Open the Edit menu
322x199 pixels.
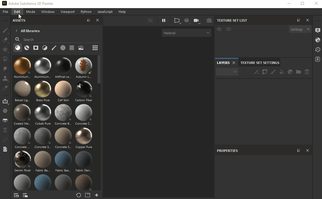(17, 12)
